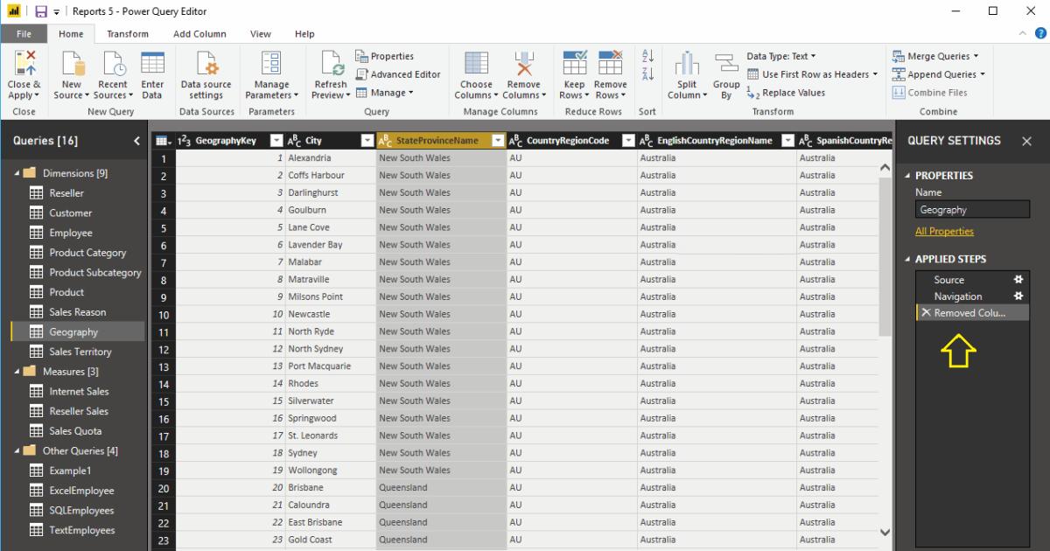Open Merge Queries from the Combine group
Viewport: 1050px width, 551px height.
(x=934, y=56)
